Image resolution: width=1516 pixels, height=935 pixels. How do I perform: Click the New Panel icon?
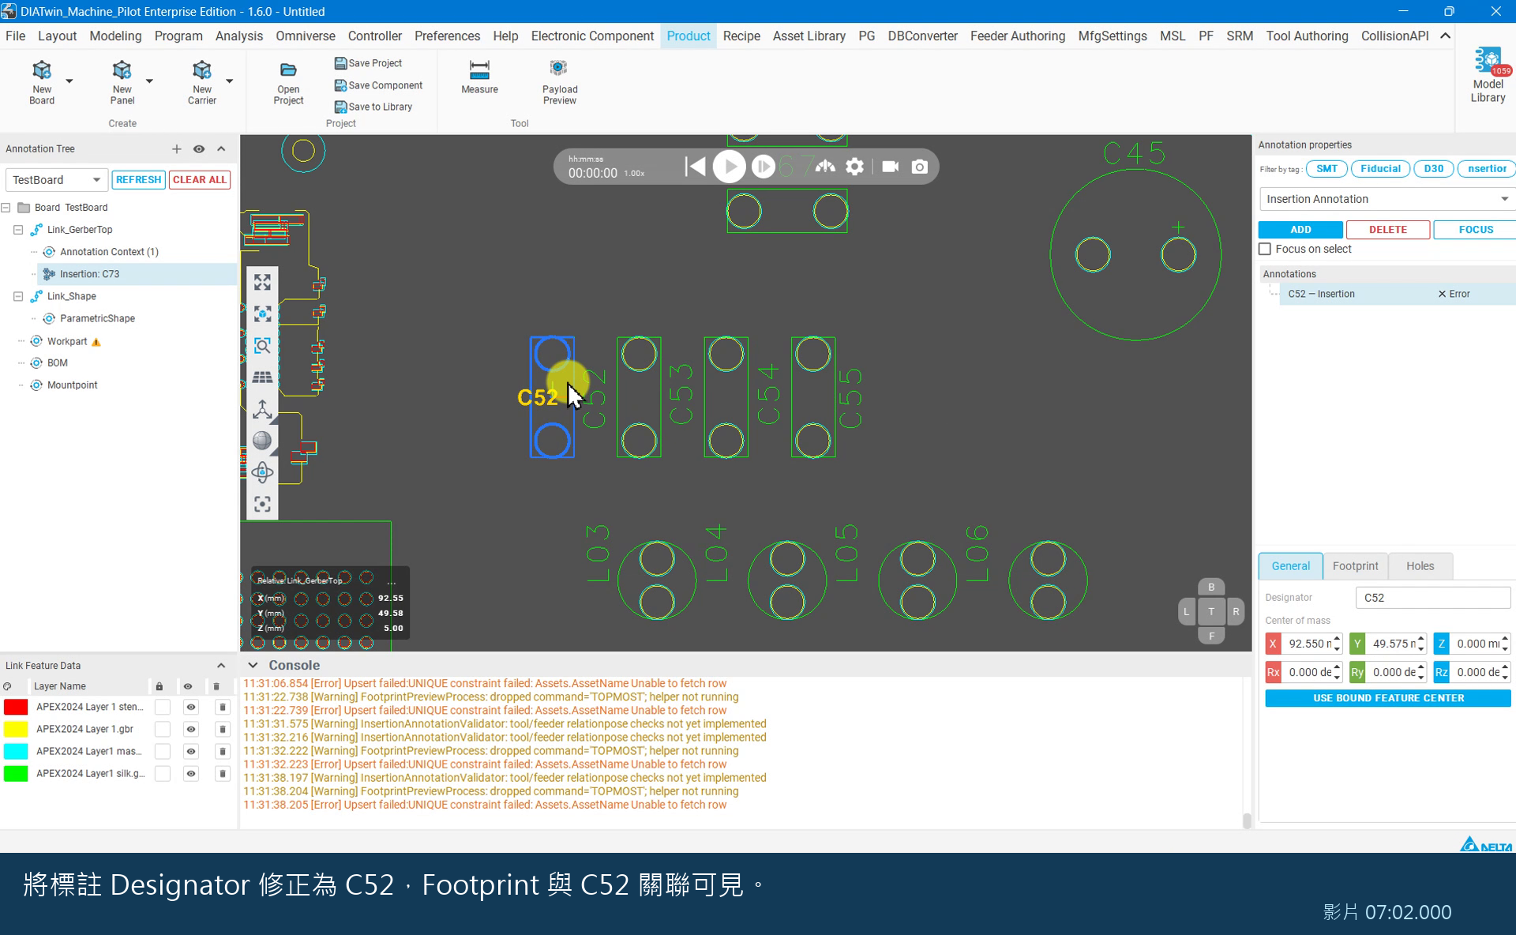click(122, 70)
